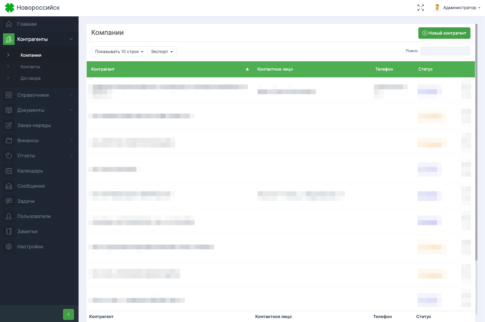This screenshot has width=485, height=322.
Task: Go to the Договора submenu item
Action: tap(30, 78)
